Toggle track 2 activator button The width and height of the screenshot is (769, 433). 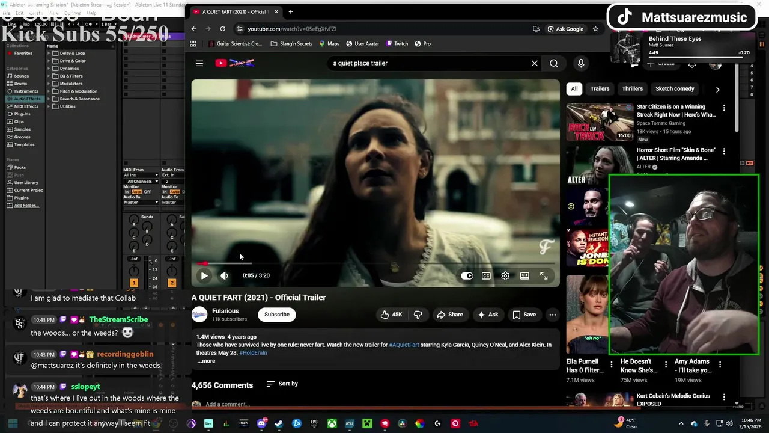point(171,283)
